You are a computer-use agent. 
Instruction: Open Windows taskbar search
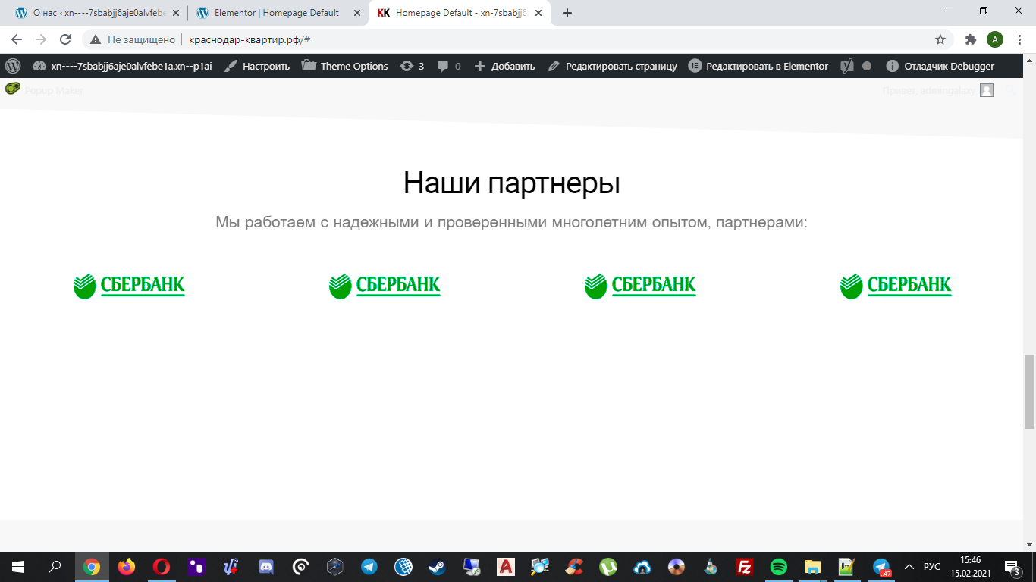pos(55,567)
